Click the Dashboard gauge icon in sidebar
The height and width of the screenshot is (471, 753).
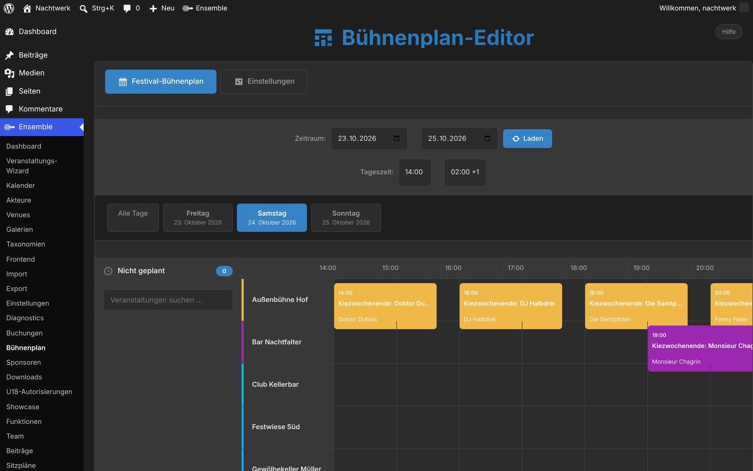click(x=9, y=32)
